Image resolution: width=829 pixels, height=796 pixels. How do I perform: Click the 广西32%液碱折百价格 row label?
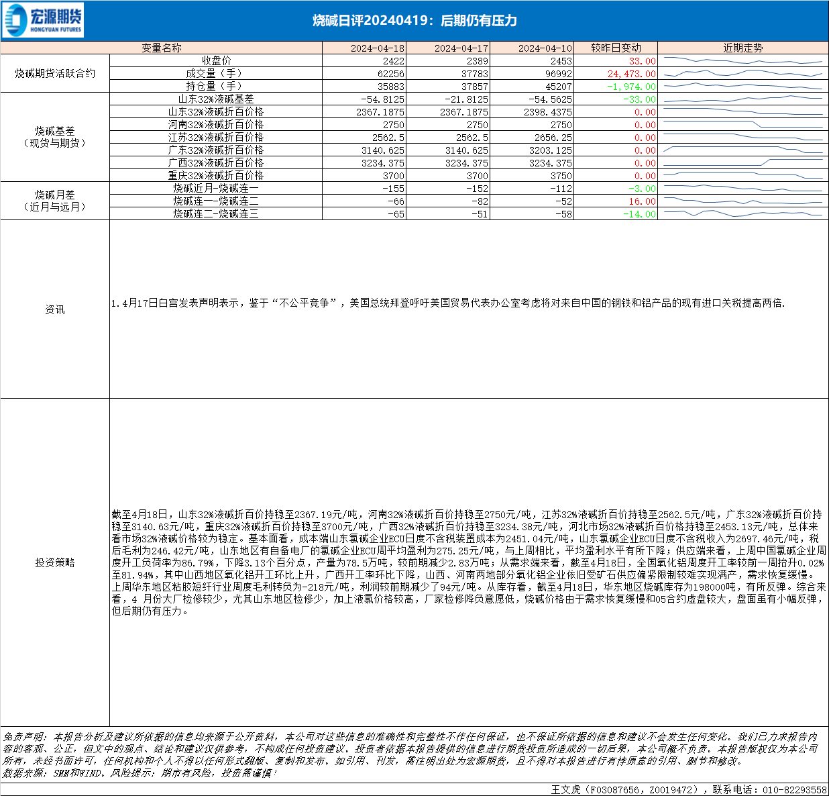(216, 162)
